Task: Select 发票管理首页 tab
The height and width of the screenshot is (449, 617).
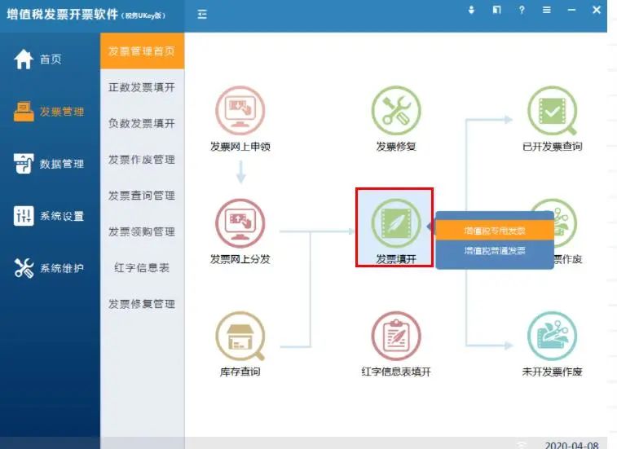Action: click(142, 51)
